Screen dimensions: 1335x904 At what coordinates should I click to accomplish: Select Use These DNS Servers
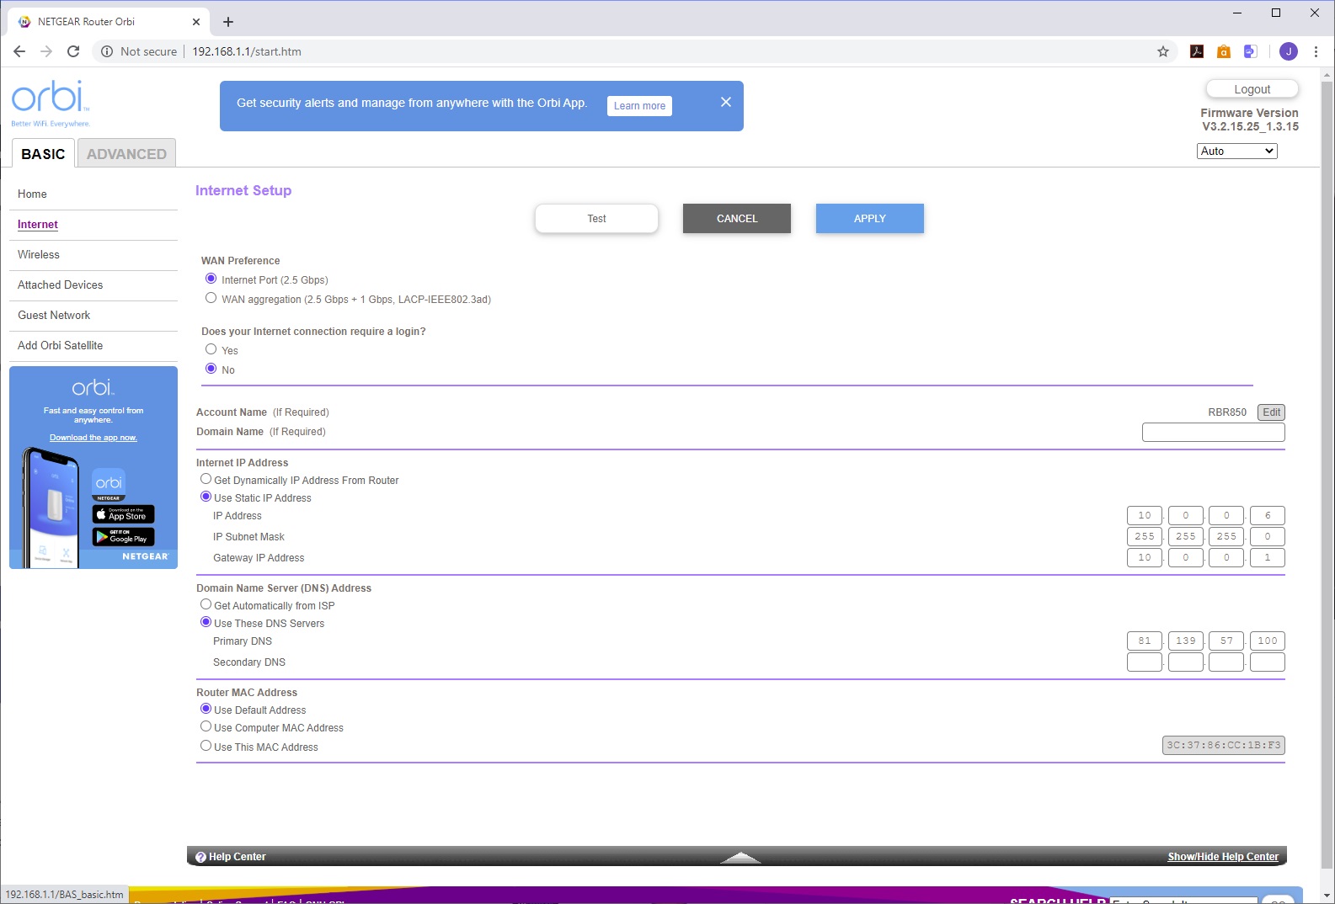point(206,622)
